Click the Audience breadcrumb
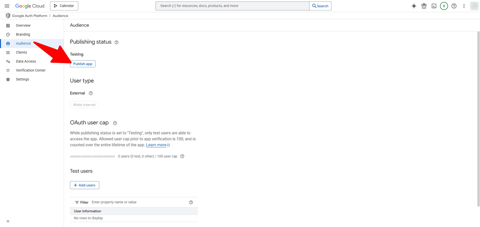480x227 pixels. click(x=60, y=16)
